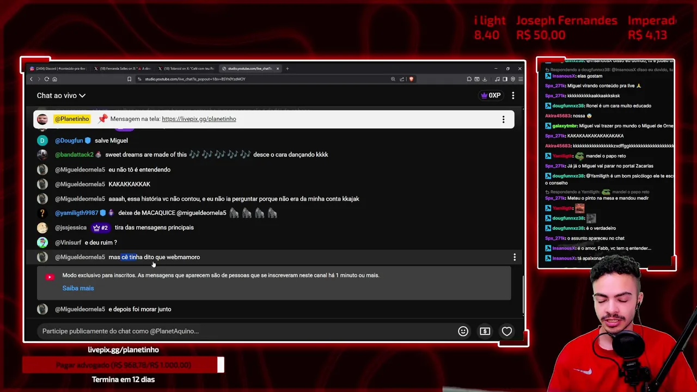Switch to the Fernanda Salles on X tab
The width and height of the screenshot is (697, 392).
123,69
